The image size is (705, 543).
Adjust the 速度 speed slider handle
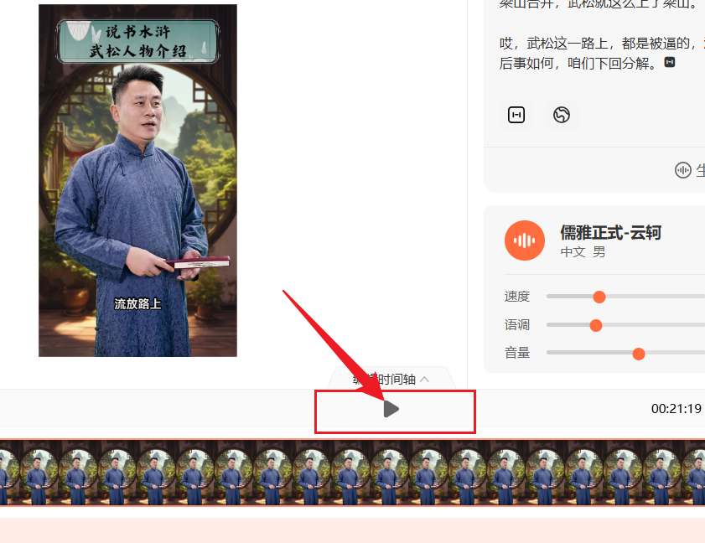599,297
